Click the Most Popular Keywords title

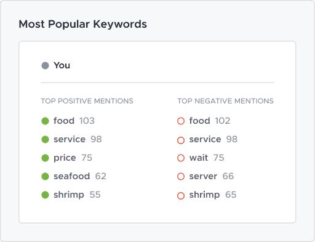[x=83, y=24]
